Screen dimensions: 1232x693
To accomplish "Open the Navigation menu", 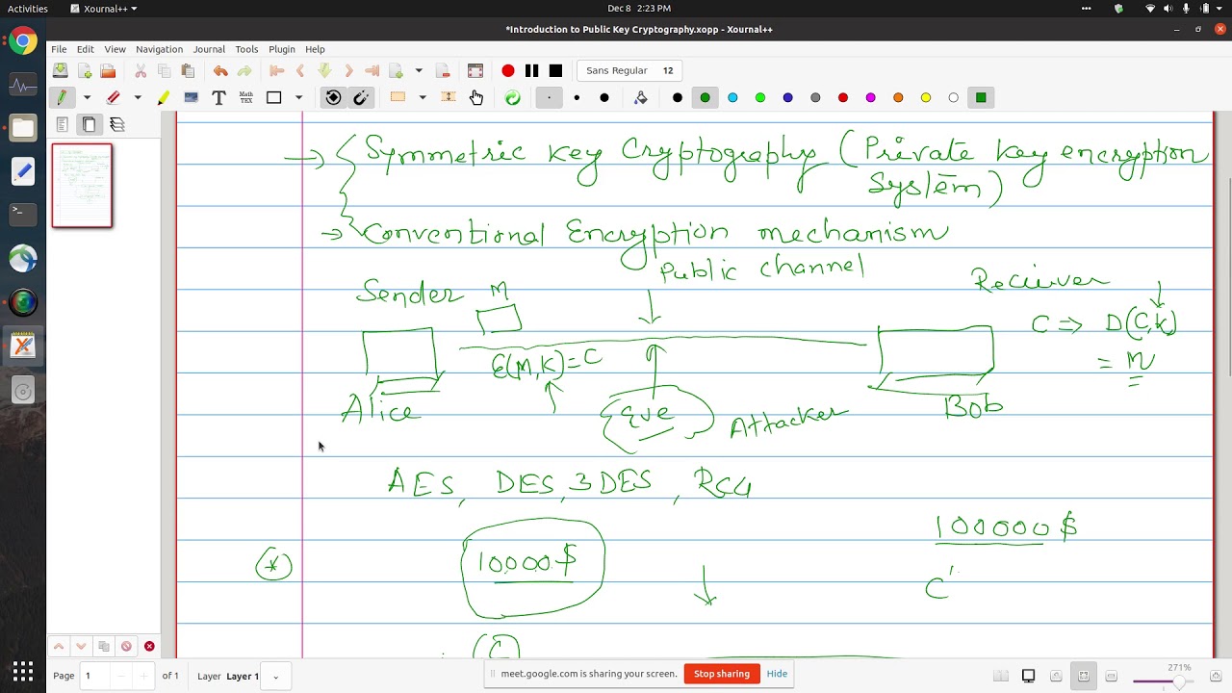I will click(159, 49).
